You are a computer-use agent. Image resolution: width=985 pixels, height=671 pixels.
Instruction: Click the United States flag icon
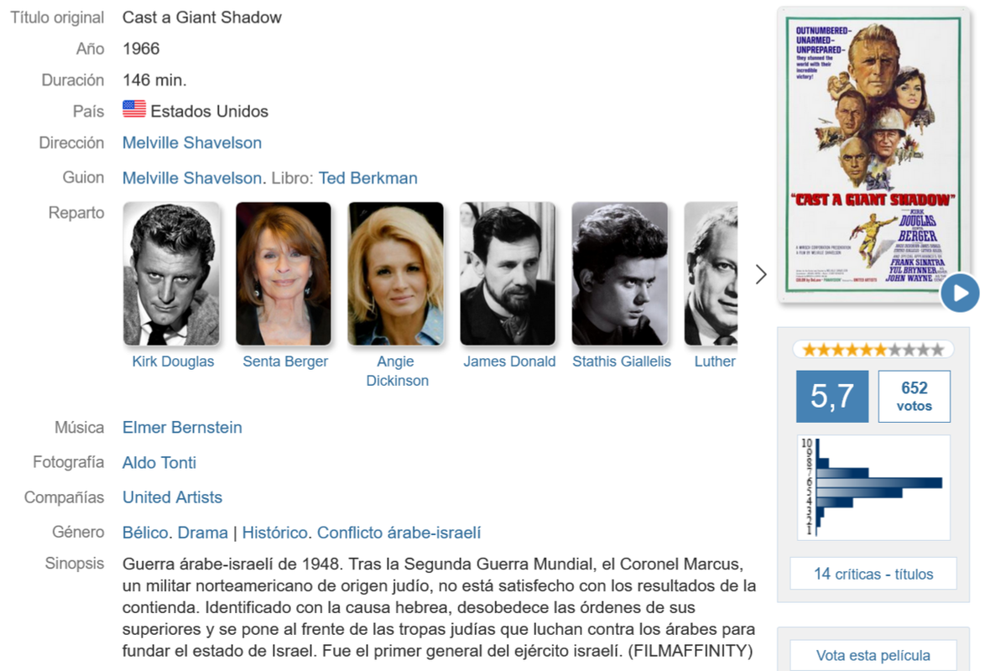(133, 109)
